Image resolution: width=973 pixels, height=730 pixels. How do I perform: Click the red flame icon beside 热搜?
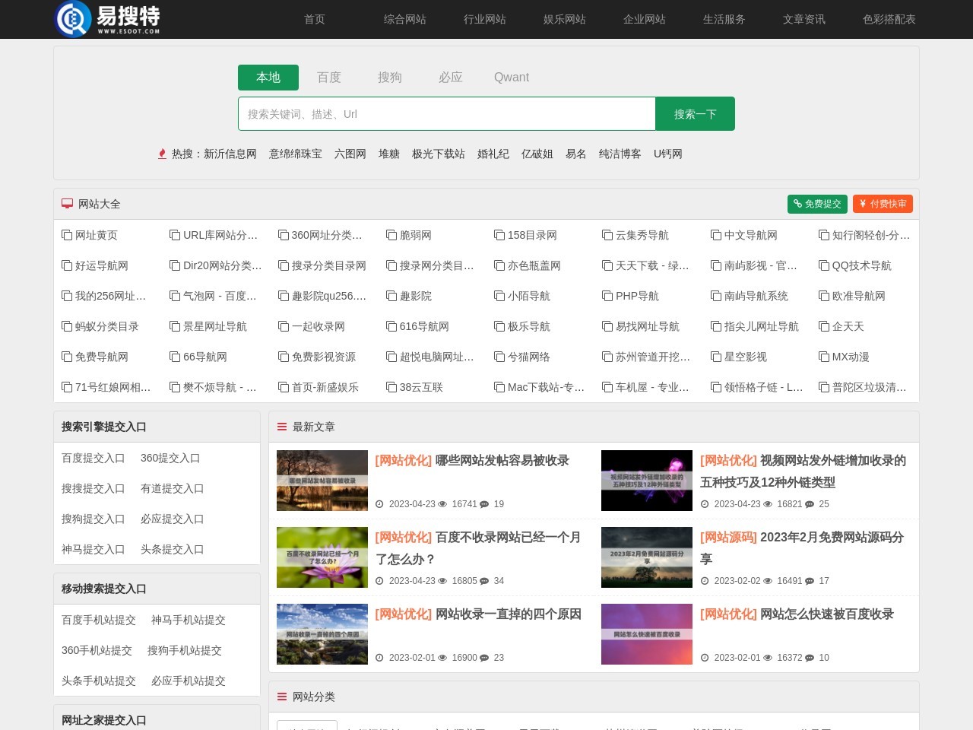pyautogui.click(x=162, y=154)
